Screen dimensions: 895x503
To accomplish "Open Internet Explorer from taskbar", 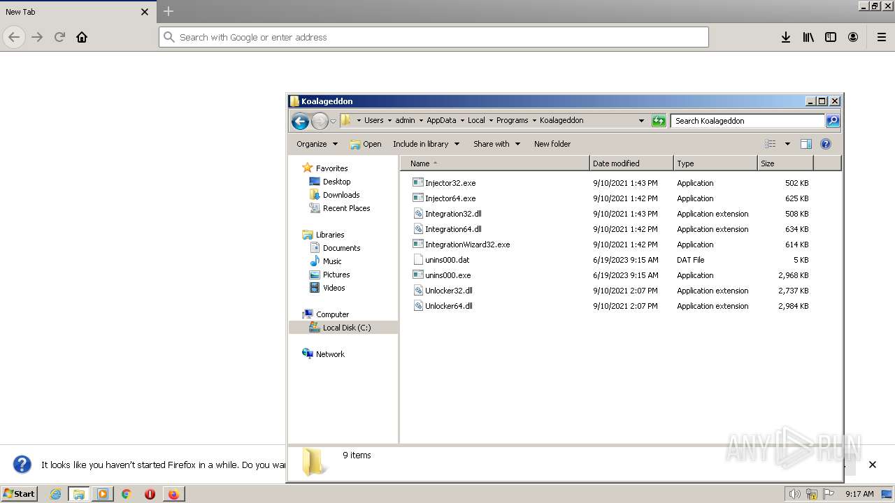I will tap(55, 494).
